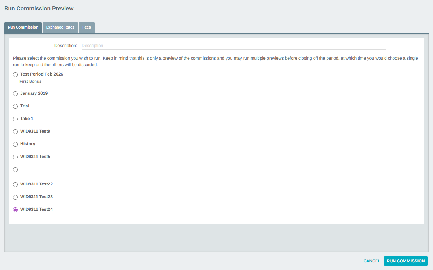Choose the WID9311 Test22 option

pyautogui.click(x=15, y=184)
